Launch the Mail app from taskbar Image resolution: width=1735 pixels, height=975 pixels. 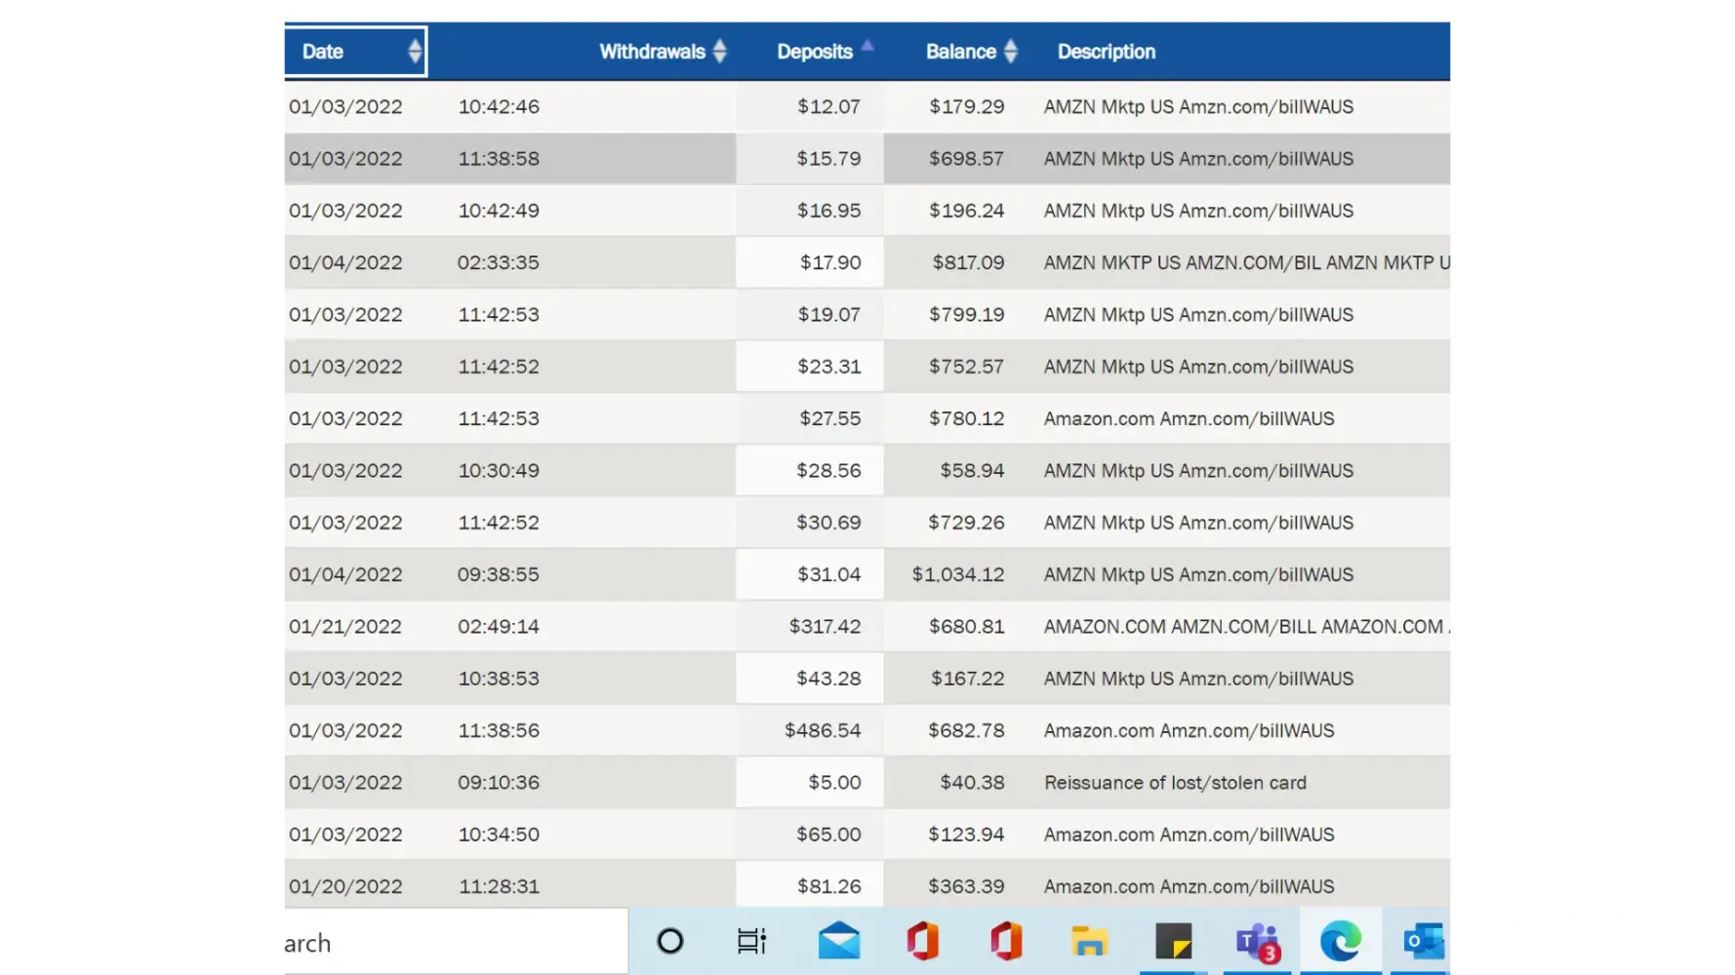tap(838, 942)
